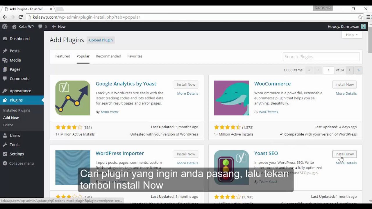
Task: Click Google Analytics plugin thumbnail
Action: point(73,98)
